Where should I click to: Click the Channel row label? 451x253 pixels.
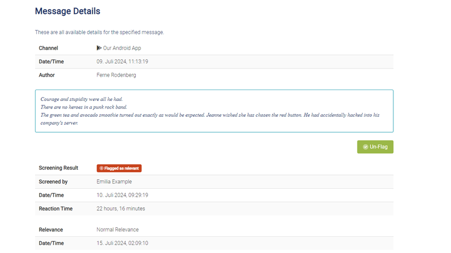point(48,48)
